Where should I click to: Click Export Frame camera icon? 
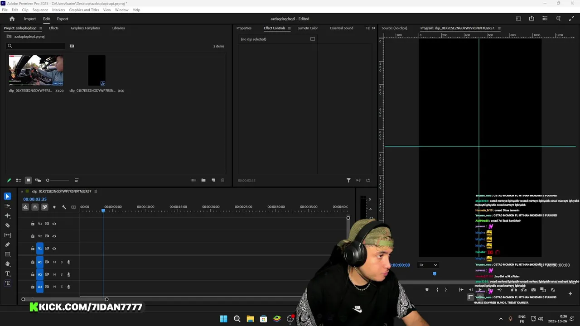tap(533, 290)
